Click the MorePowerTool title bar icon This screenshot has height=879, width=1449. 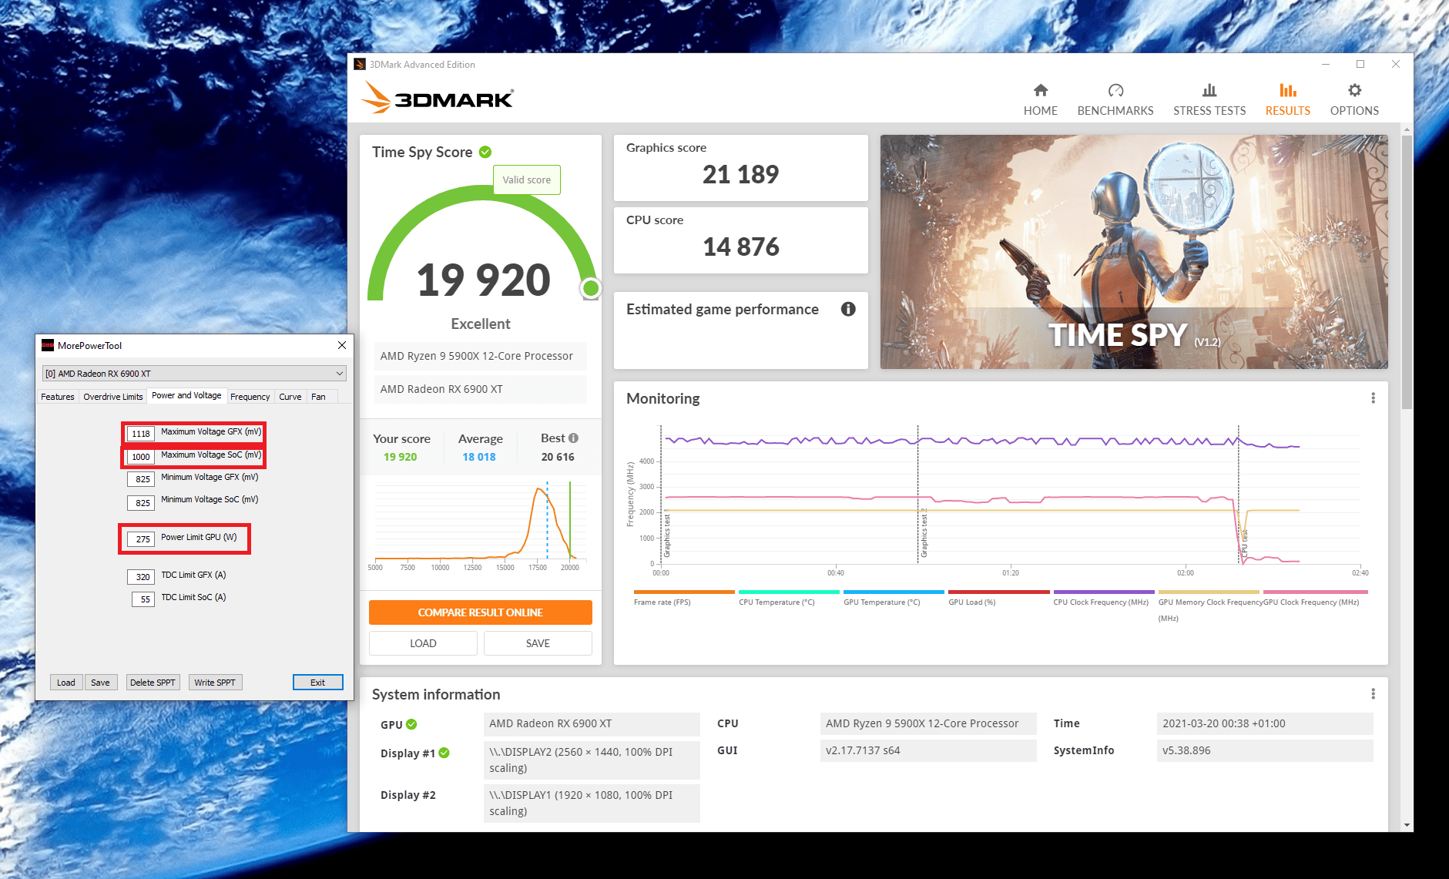[x=48, y=345]
